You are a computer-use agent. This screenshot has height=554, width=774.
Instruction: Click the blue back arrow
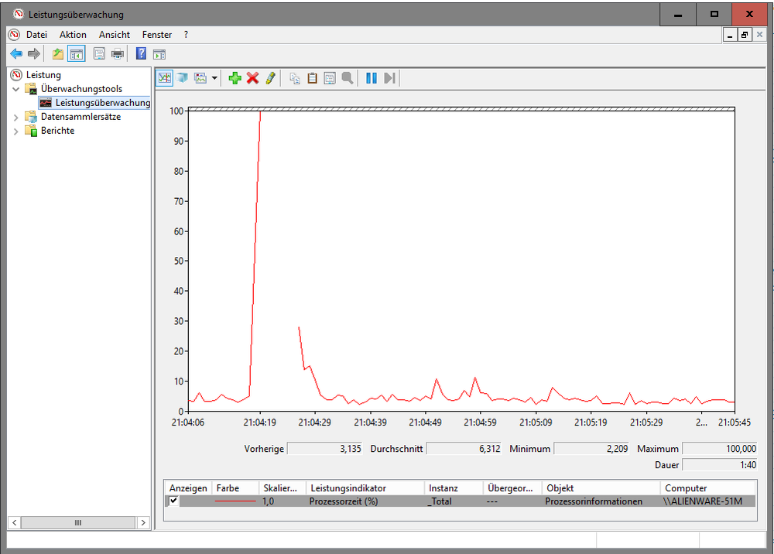pyautogui.click(x=15, y=53)
